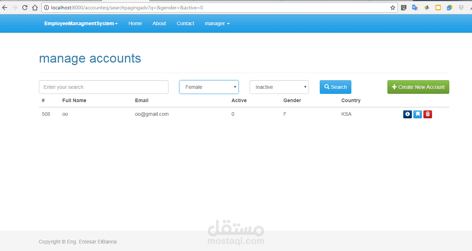Delete account oo with trash icon
The image size is (472, 251).
(x=428, y=114)
